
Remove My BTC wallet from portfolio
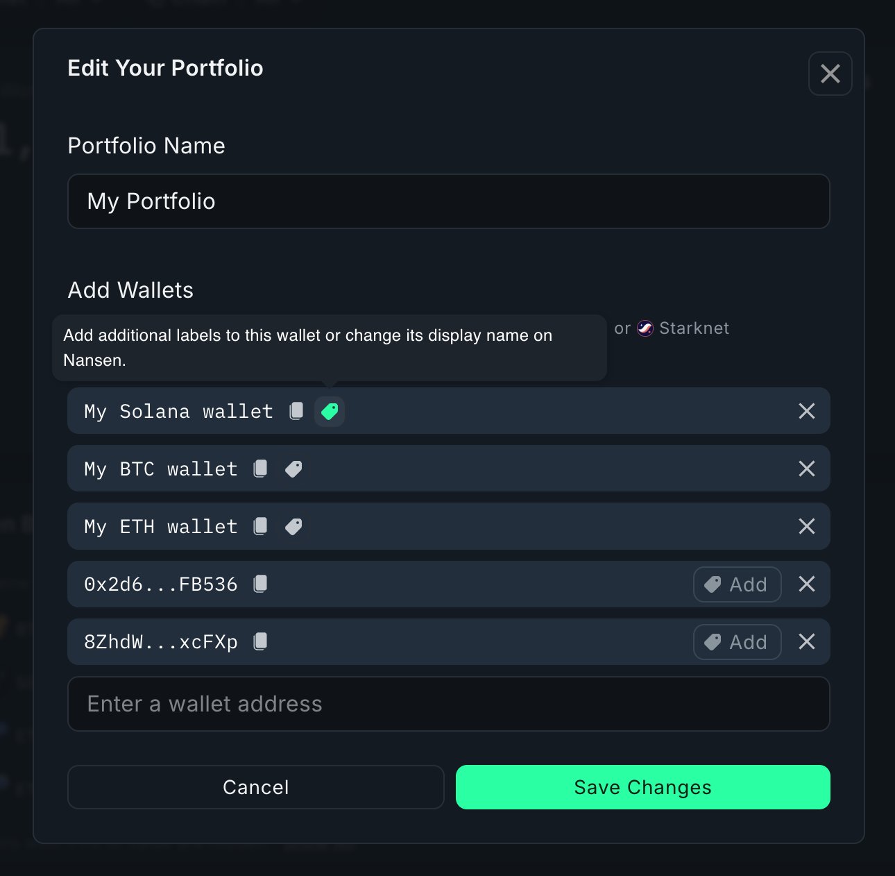pyautogui.click(x=806, y=469)
